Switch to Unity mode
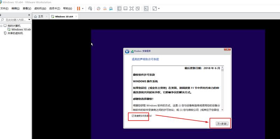 pyautogui.click(x=137, y=9)
